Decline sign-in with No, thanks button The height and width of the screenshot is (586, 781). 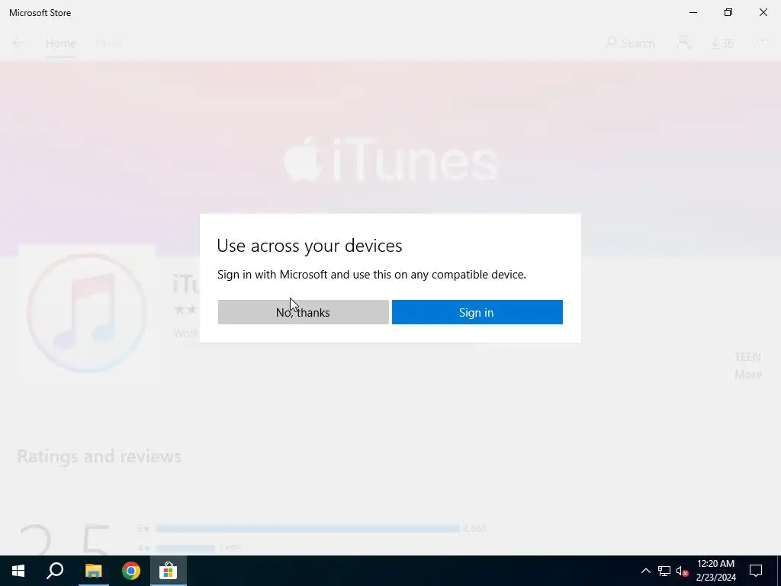coord(303,312)
